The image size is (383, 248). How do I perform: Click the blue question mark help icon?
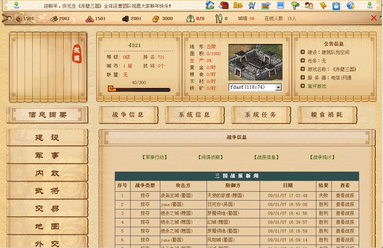click(351, 5)
